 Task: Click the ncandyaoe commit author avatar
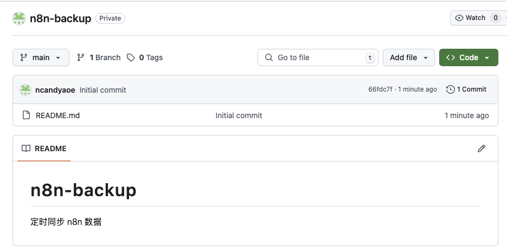tap(25, 90)
